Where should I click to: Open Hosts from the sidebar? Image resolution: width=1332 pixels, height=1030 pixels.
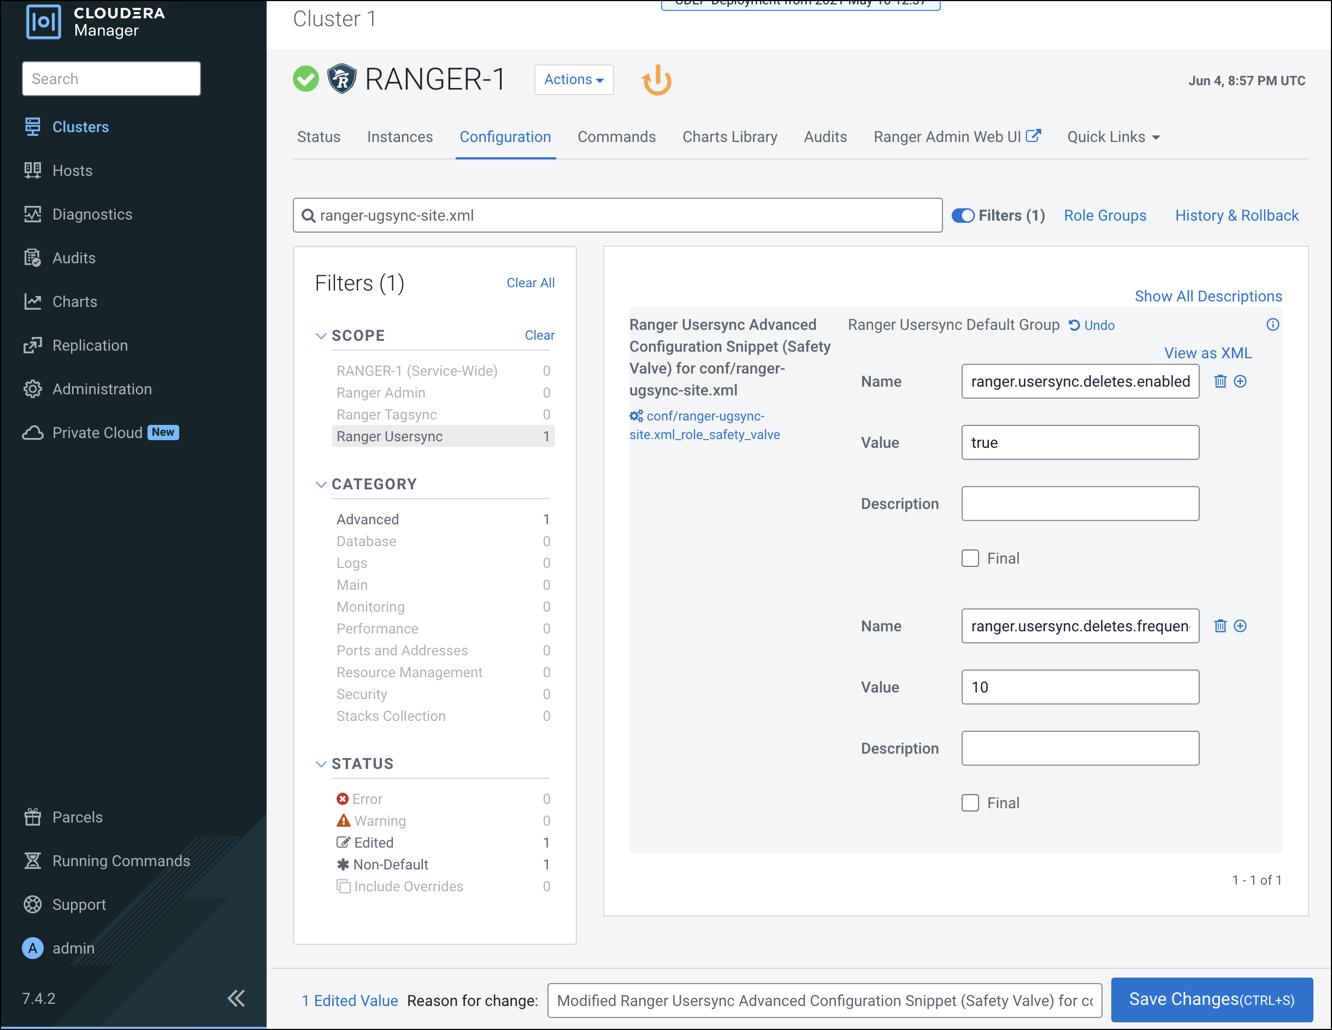[72, 170]
